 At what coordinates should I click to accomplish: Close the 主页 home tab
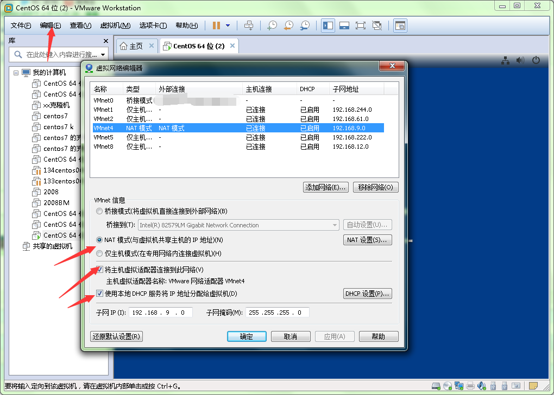coord(151,46)
